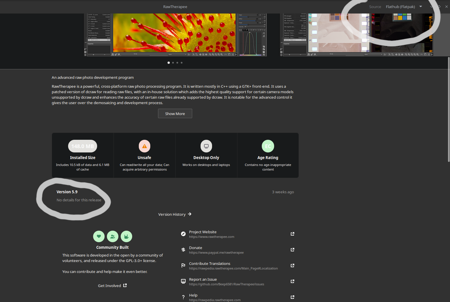Click the Desktop Only monitor icon
450x302 pixels.
(x=206, y=146)
